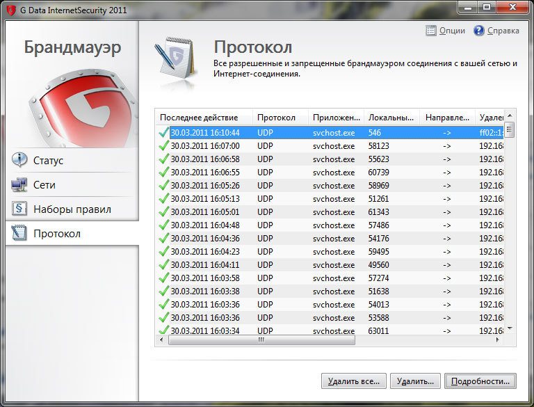Click UDP in the 16:05:01 row
Viewport: 534px width, 407px height.
(x=265, y=212)
